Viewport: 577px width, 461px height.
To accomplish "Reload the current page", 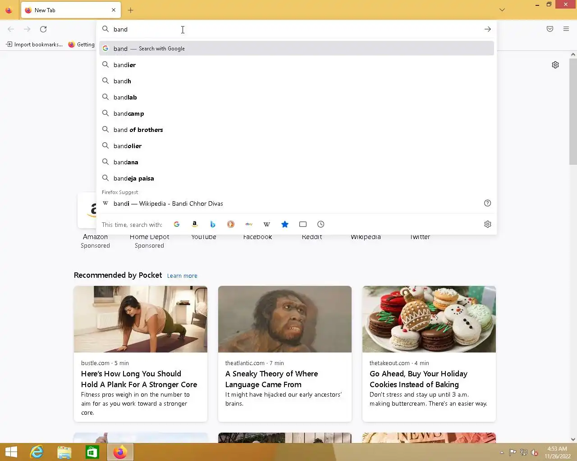I will coord(43,29).
